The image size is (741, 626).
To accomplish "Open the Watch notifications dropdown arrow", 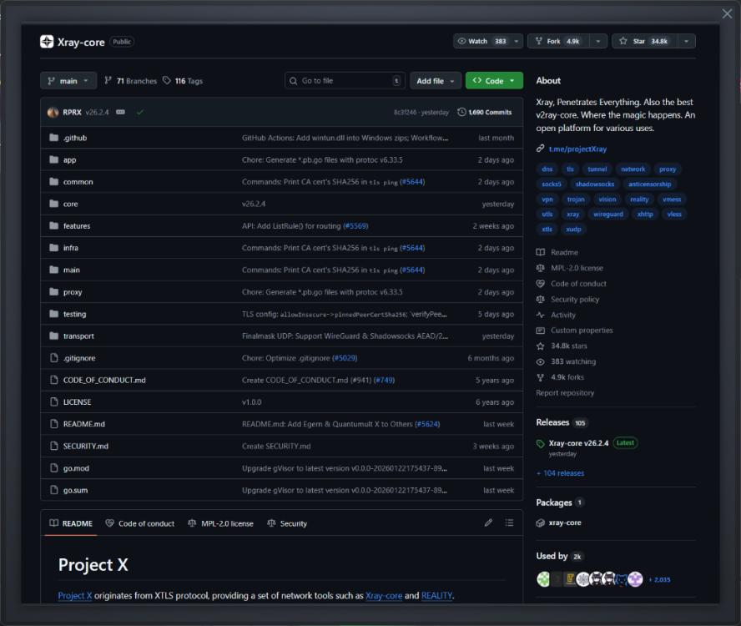I will click(x=517, y=41).
